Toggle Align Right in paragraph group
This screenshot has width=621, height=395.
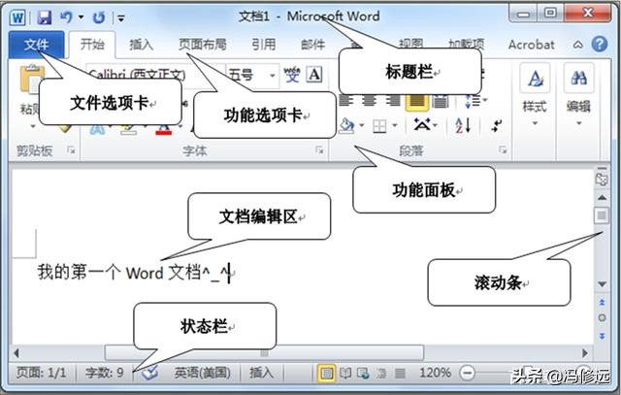click(x=393, y=101)
